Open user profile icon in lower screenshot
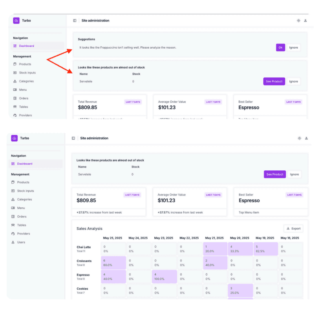The height and width of the screenshot is (318, 318). tap(307, 138)
